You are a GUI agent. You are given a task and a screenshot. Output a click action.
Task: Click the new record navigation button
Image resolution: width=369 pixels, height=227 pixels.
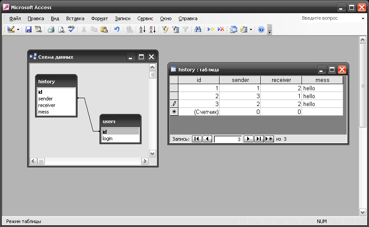(x=269, y=139)
